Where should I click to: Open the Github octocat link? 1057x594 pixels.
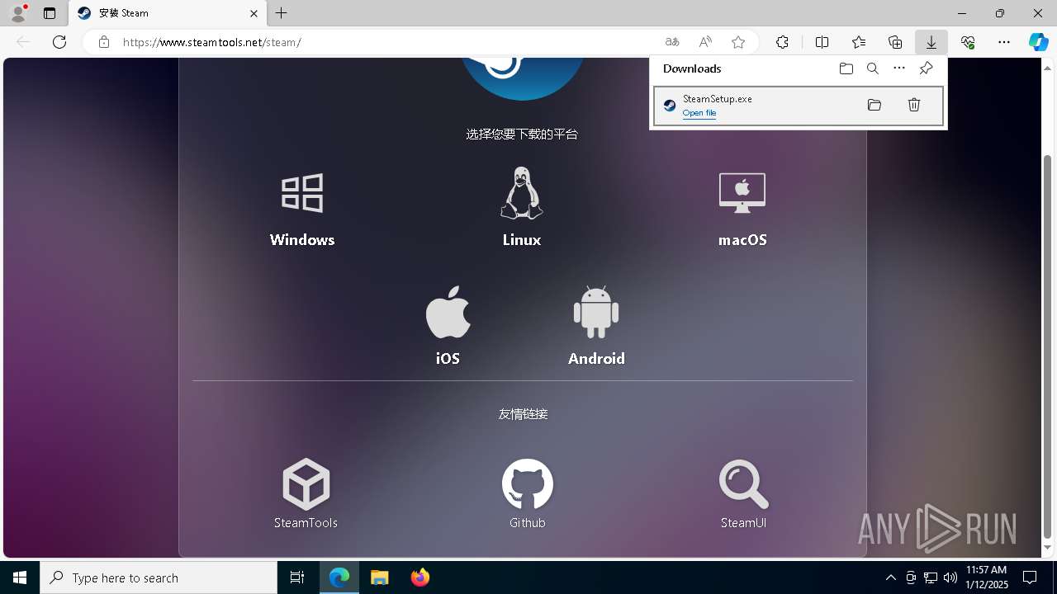pos(527,484)
